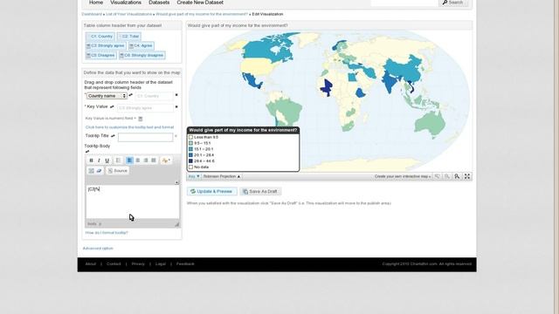This screenshot has width=559, height=314.
Task: Click the customize tooltip text link
Action: 130,127
